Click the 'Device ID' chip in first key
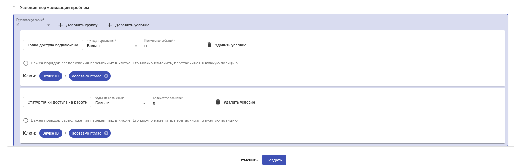The height and width of the screenshot is (167, 521). (50, 76)
